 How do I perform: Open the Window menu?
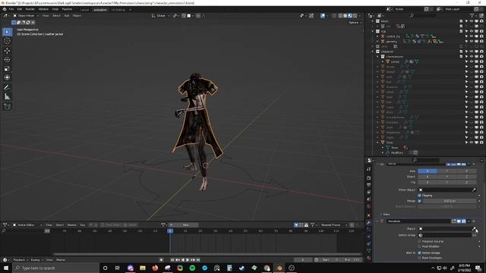[x=43, y=9]
